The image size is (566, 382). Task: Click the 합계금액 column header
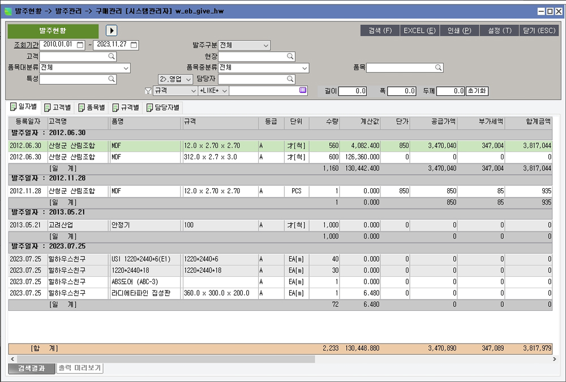[529, 122]
